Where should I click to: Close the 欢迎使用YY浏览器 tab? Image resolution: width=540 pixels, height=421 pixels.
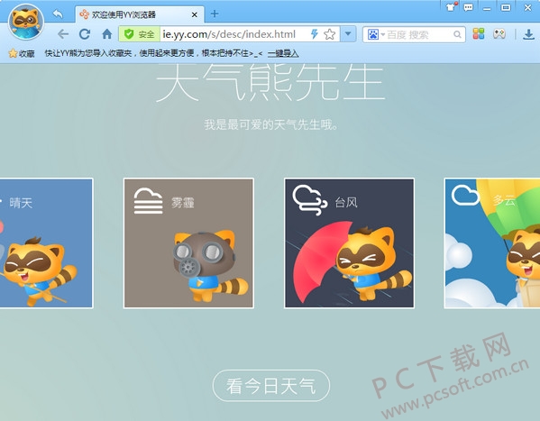pos(194,14)
